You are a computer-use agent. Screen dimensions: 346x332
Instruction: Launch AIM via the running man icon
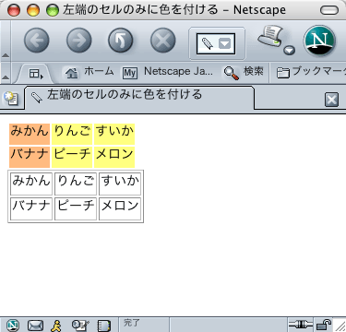(56, 326)
